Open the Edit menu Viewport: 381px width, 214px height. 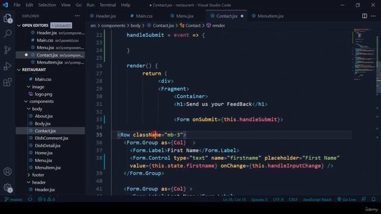point(29,5)
